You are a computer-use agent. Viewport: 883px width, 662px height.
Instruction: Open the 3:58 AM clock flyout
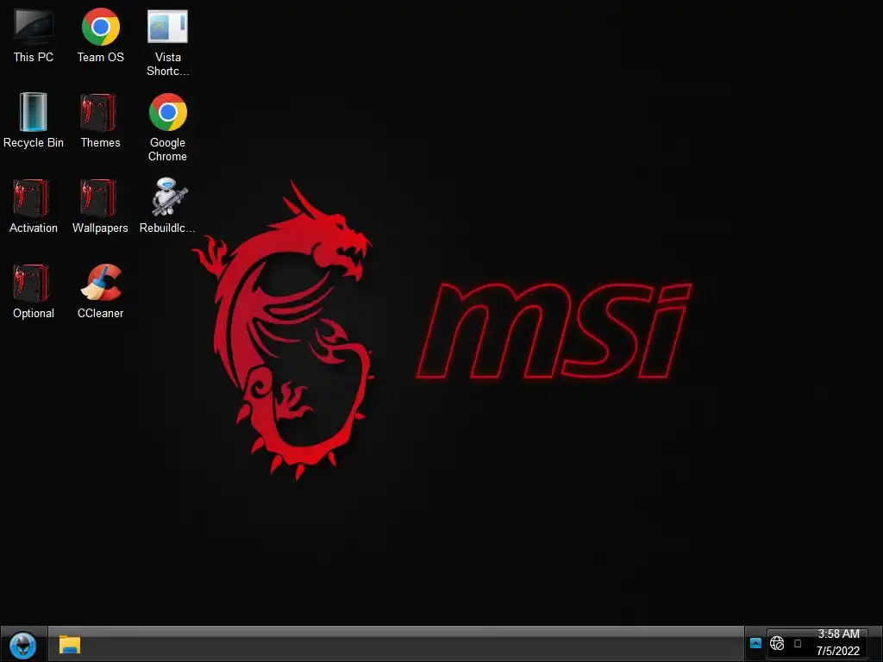(x=838, y=642)
